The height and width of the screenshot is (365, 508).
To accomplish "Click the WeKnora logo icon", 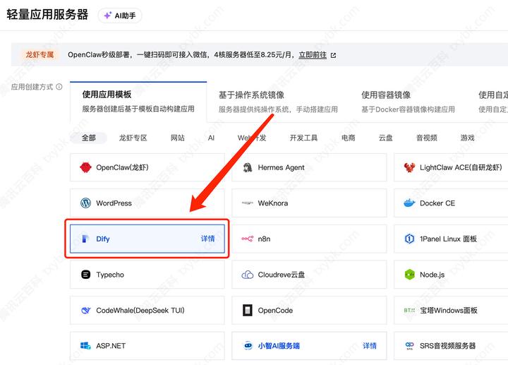I will click(248, 203).
